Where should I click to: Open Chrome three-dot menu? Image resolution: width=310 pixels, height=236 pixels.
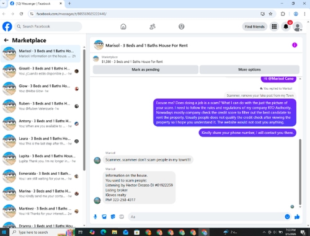[304, 14]
